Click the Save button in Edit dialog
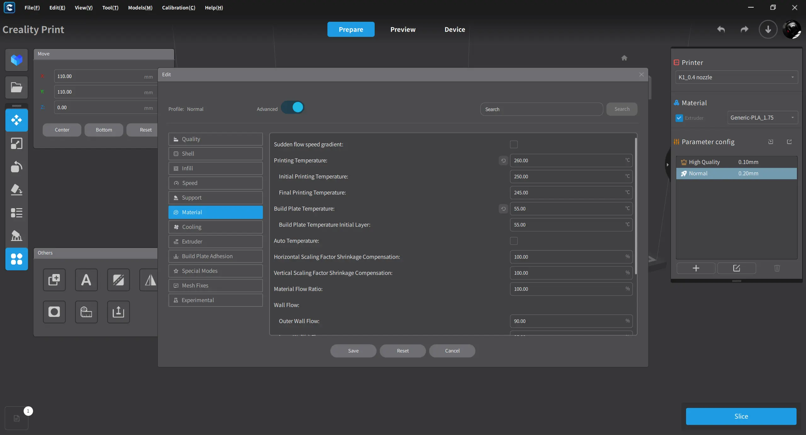The width and height of the screenshot is (806, 435). [x=353, y=351]
